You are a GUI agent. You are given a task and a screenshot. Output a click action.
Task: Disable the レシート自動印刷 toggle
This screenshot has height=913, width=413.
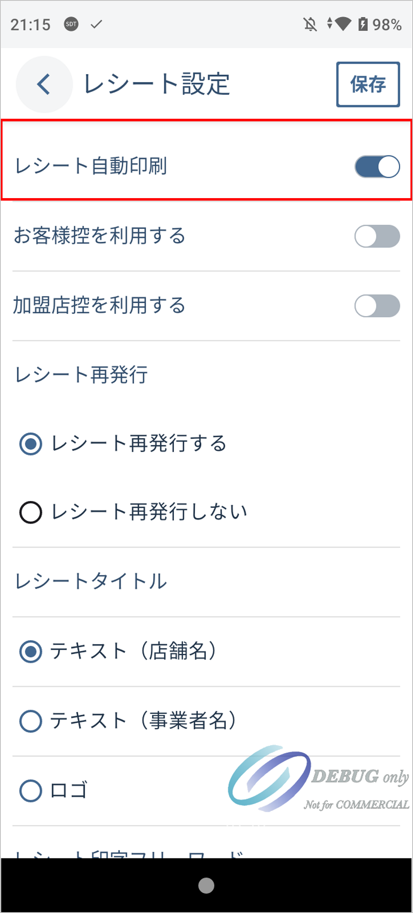coord(377,166)
